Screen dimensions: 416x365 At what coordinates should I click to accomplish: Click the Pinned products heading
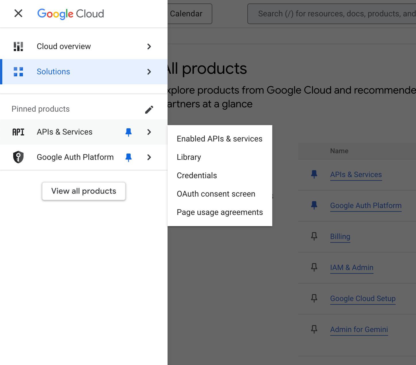[x=40, y=109]
